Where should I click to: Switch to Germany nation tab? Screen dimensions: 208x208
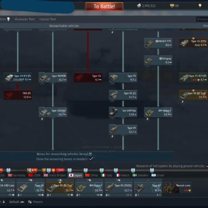pos(17,175)
